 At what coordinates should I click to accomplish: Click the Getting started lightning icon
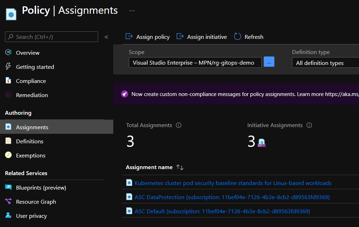pos(8,67)
